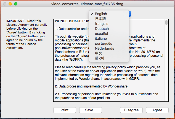This screenshot has height=119, width=175.
Task: Select English from the language list
Action: (109, 14)
